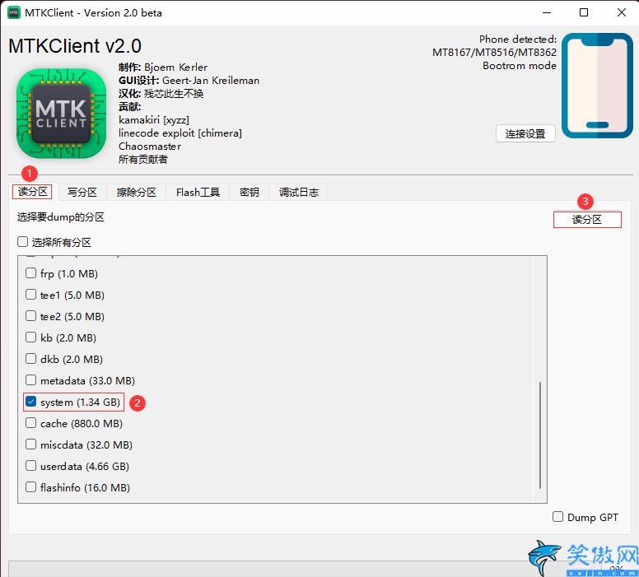Screen dimensions: 639x577
Task: Maximize the MTKClient window
Action: coord(584,12)
